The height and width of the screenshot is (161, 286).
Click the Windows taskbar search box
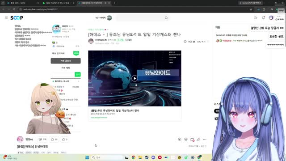(107, 157)
